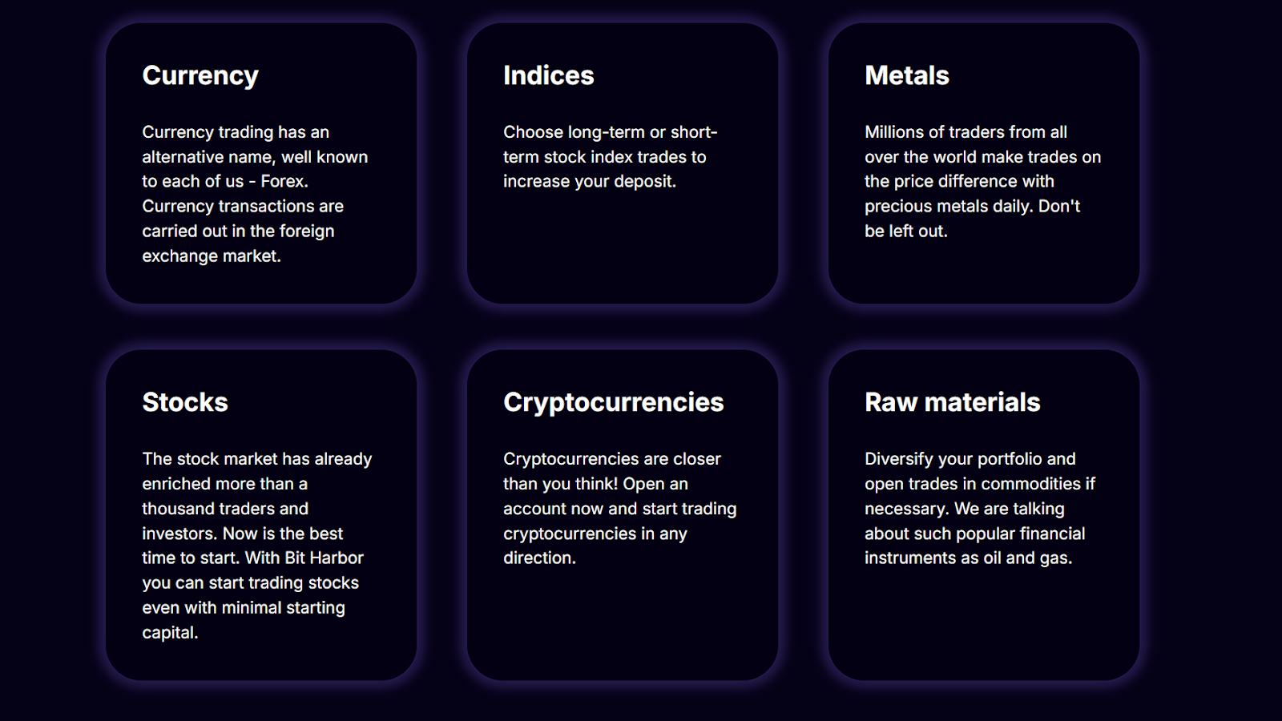
Task: Click the Currency trading description paragraph
Action: click(x=255, y=194)
